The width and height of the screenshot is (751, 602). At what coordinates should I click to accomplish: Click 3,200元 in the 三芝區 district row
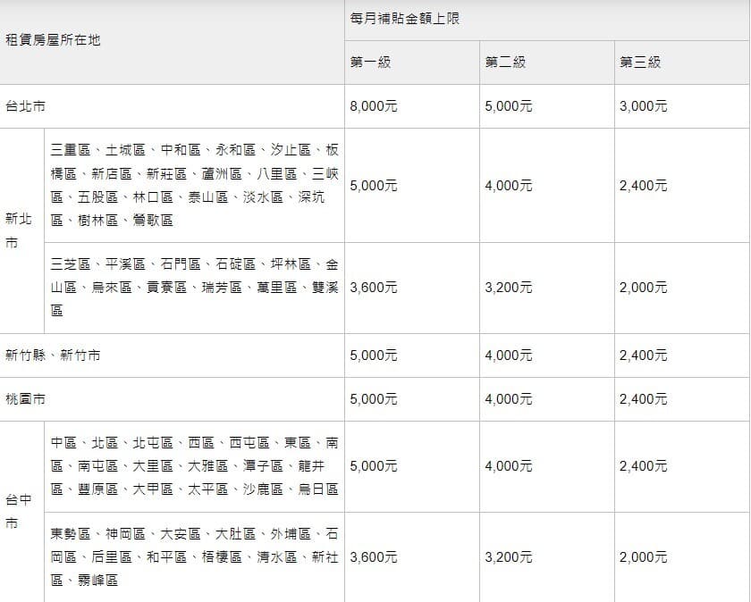point(509,288)
